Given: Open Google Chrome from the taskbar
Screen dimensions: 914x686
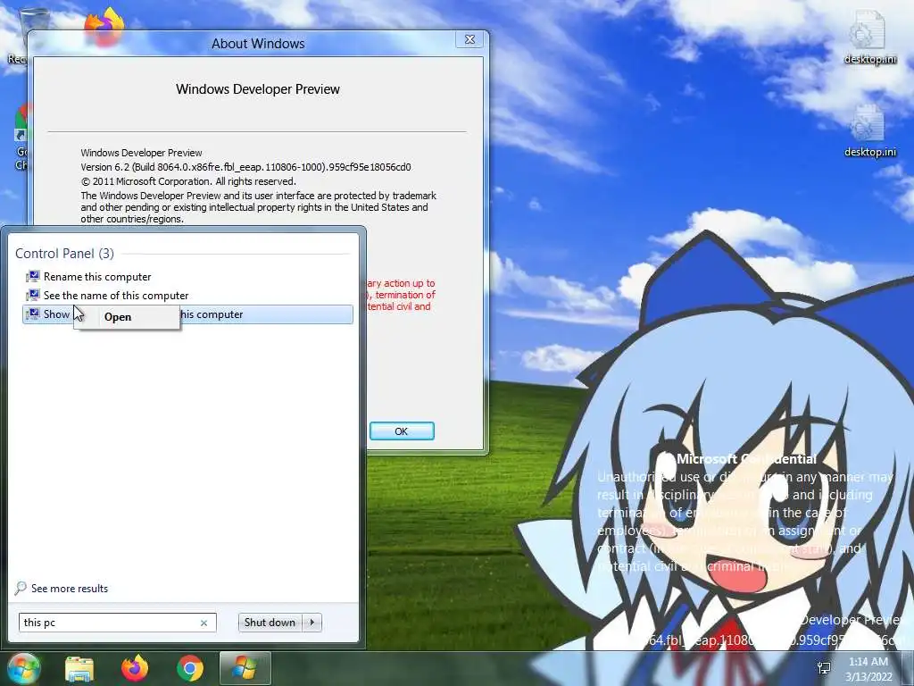Looking at the screenshot, I should coord(190,668).
